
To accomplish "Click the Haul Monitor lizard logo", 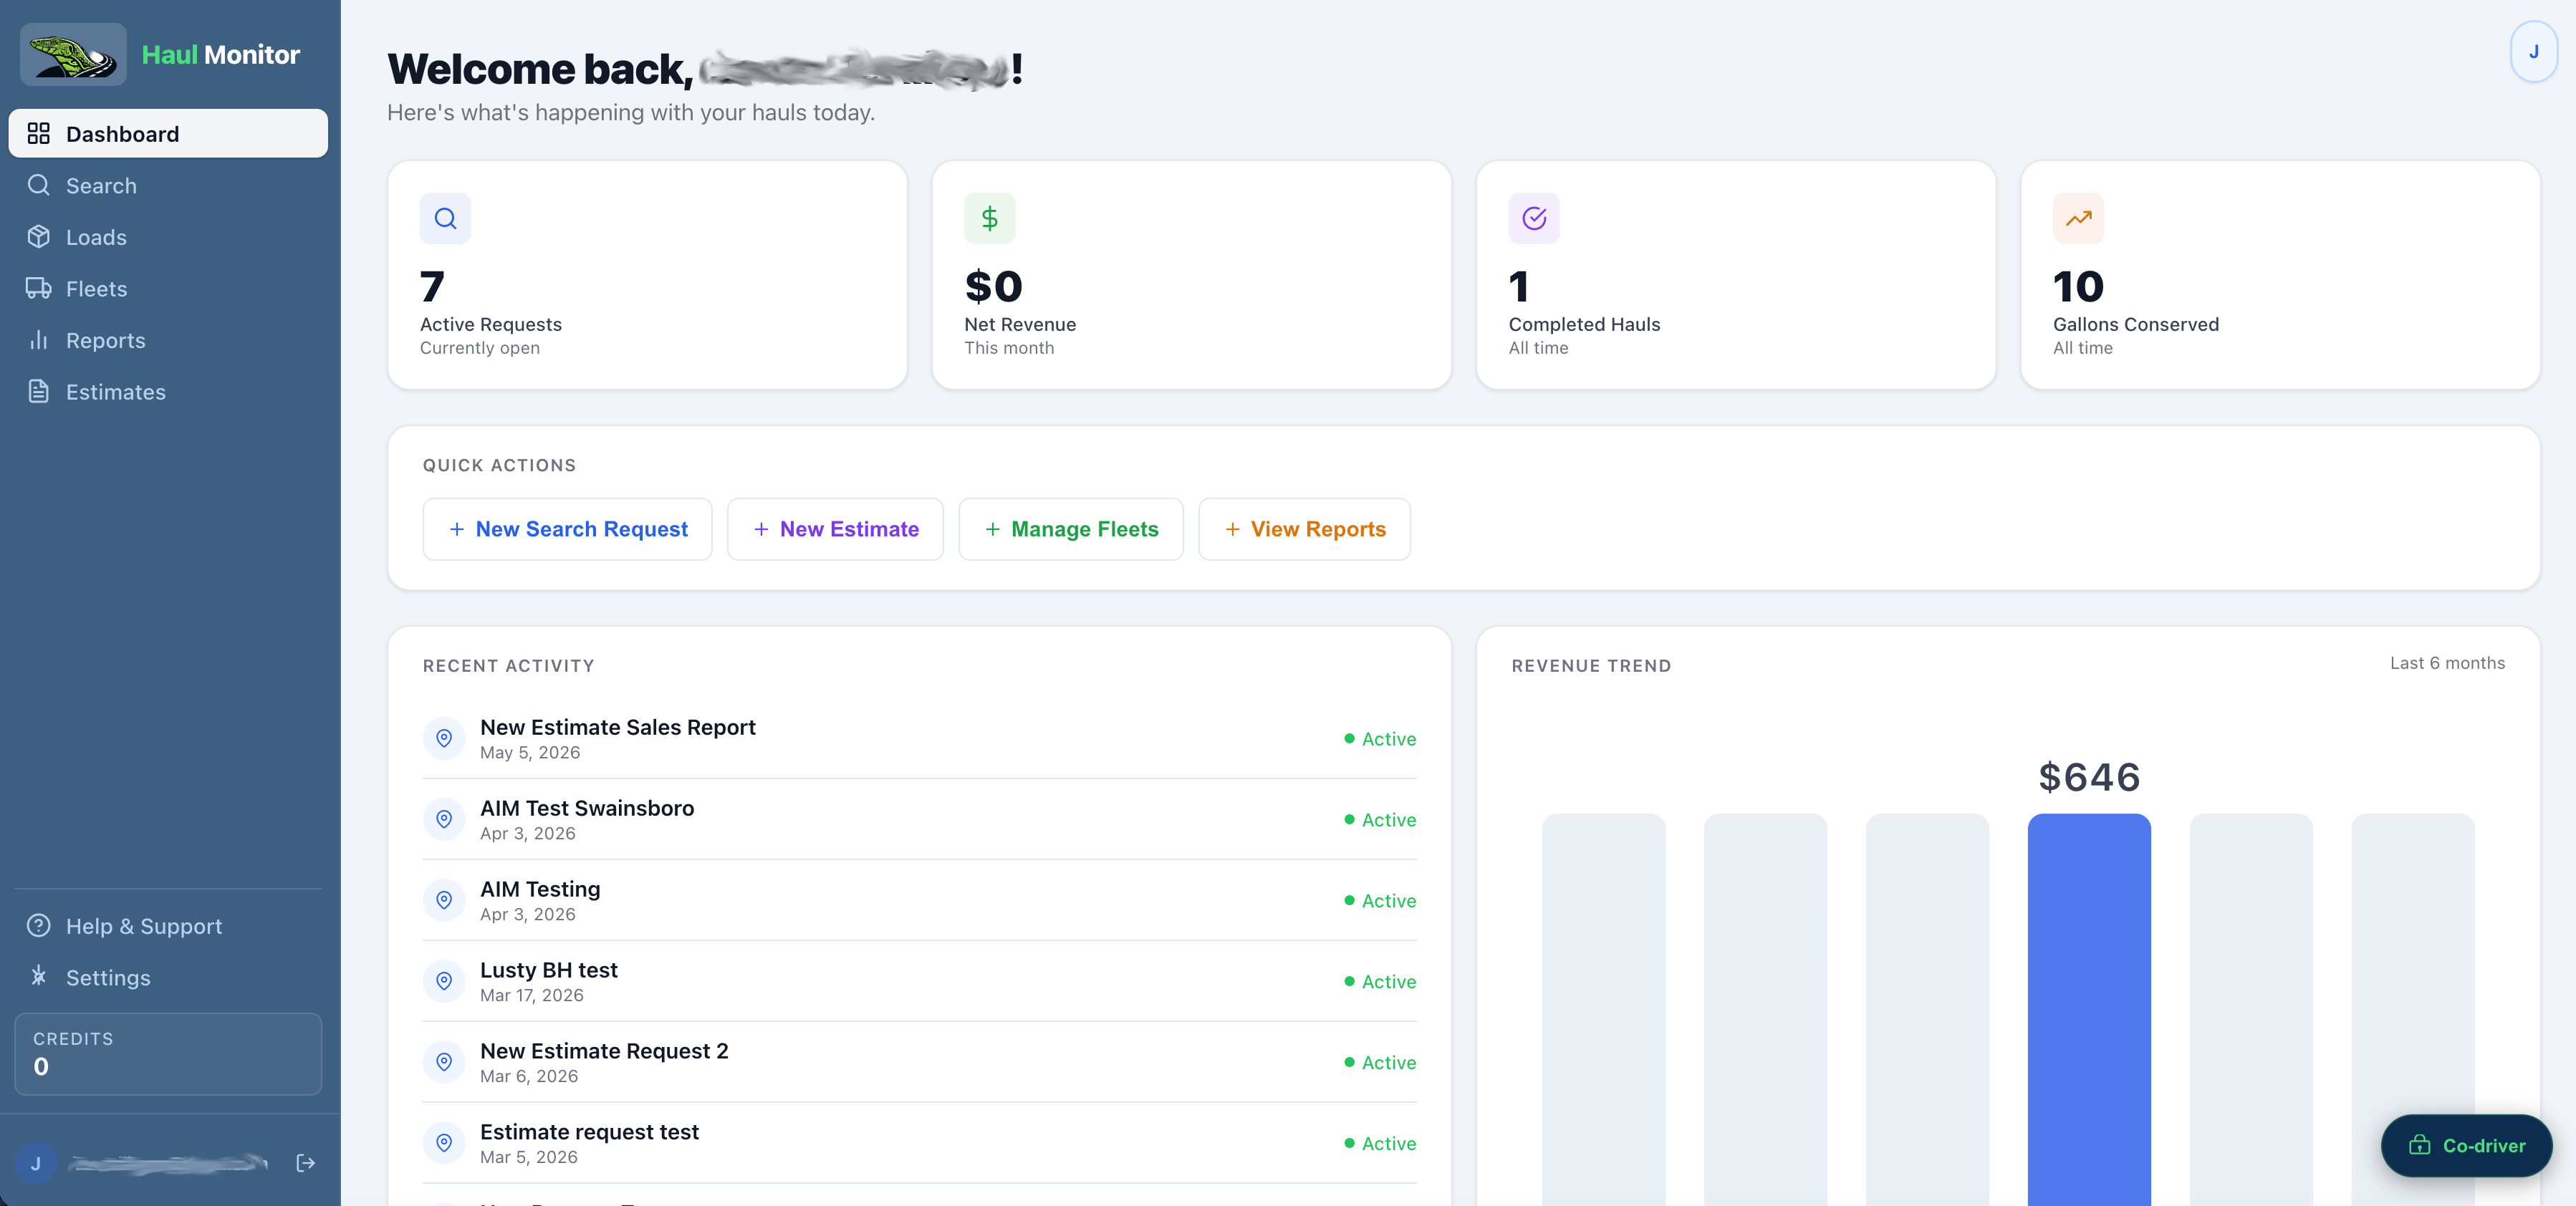I will coord(73,54).
